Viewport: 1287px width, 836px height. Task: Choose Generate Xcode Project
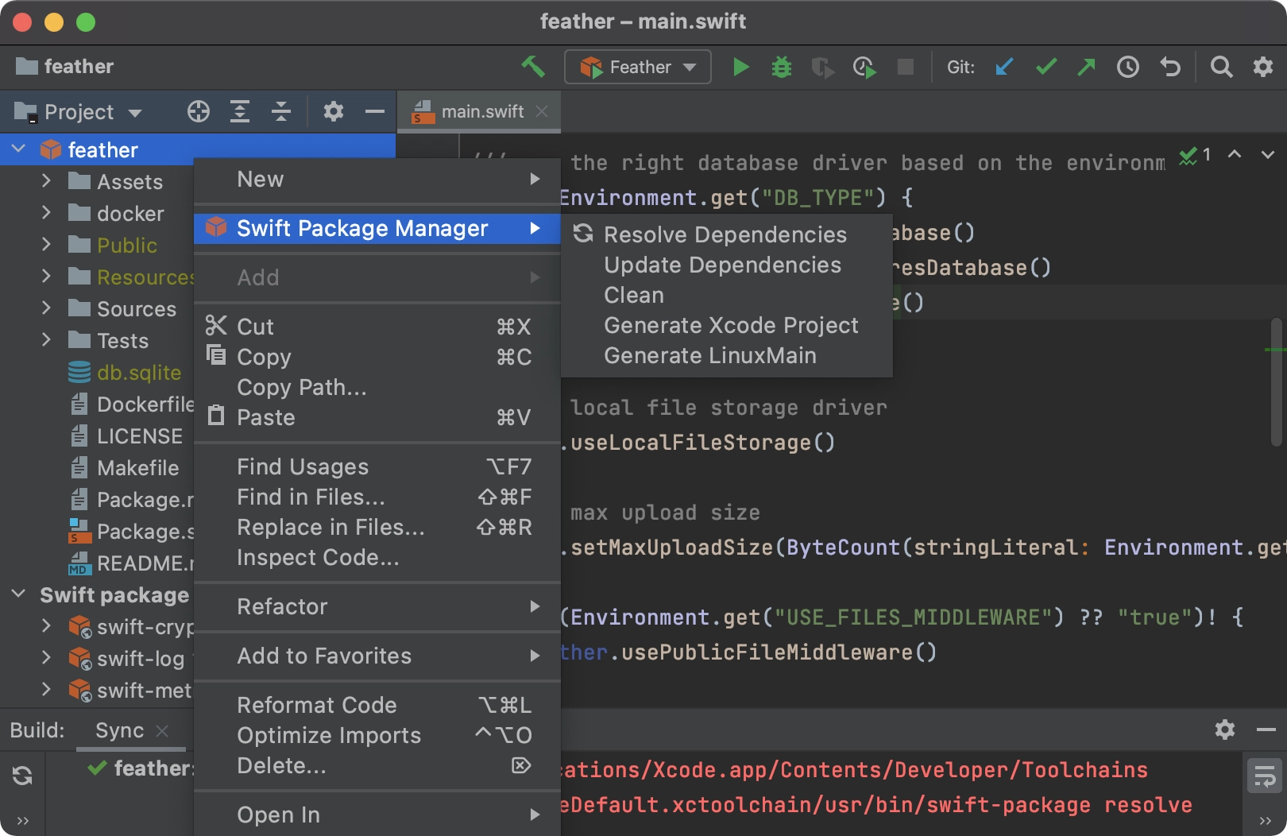[726, 325]
